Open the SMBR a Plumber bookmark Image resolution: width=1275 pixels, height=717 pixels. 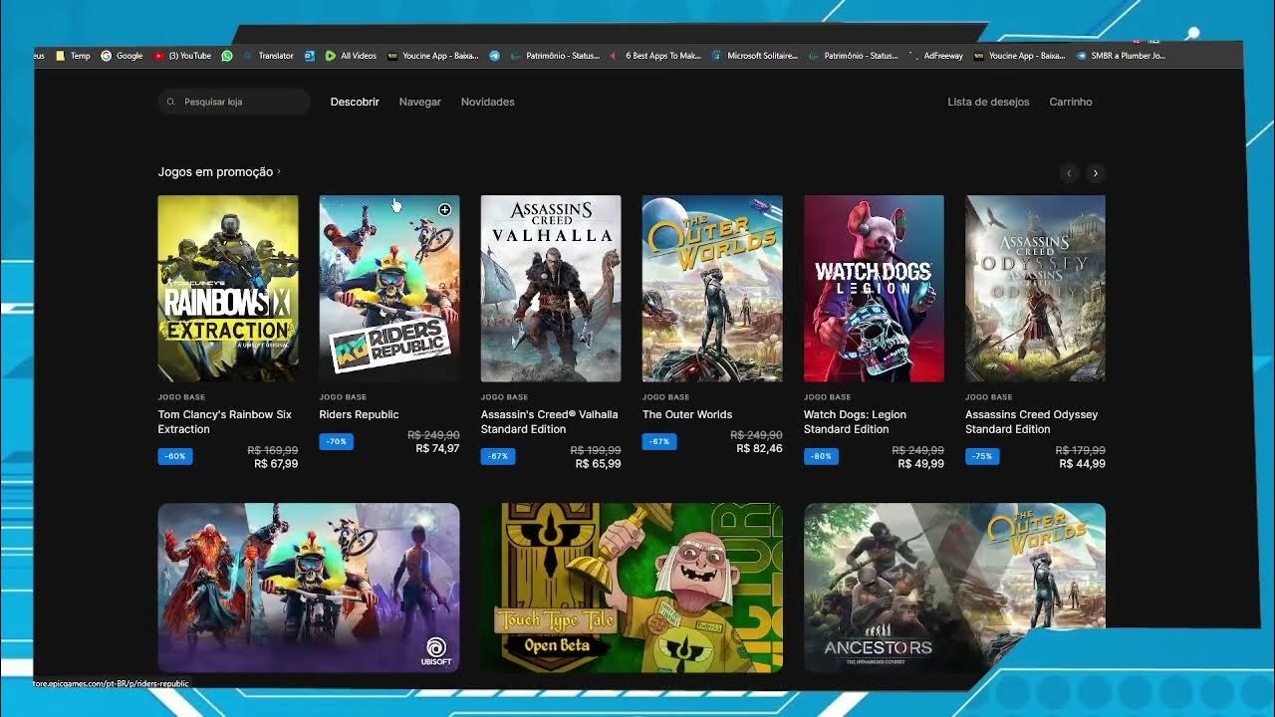tap(1122, 56)
